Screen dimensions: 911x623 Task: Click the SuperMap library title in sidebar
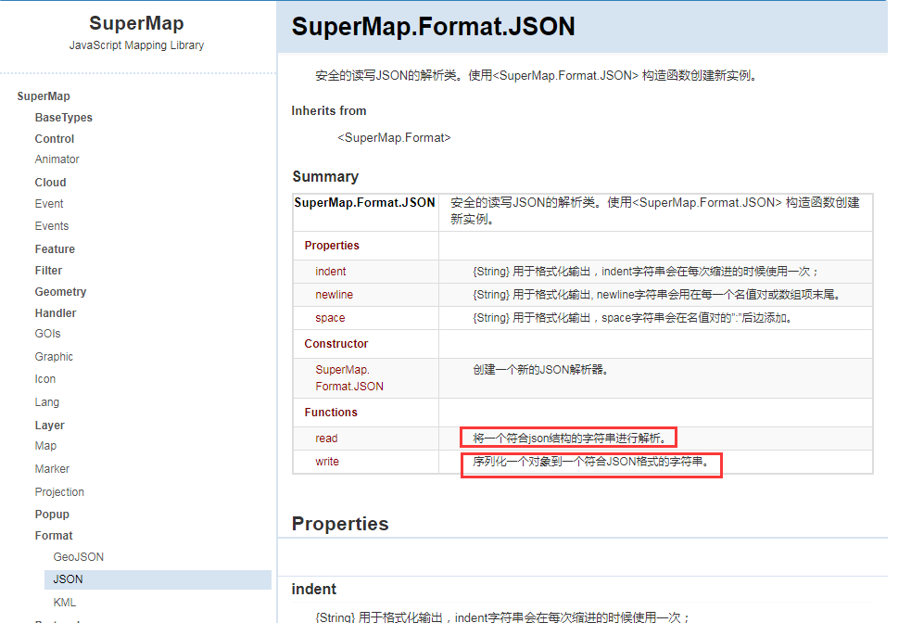[x=136, y=23]
